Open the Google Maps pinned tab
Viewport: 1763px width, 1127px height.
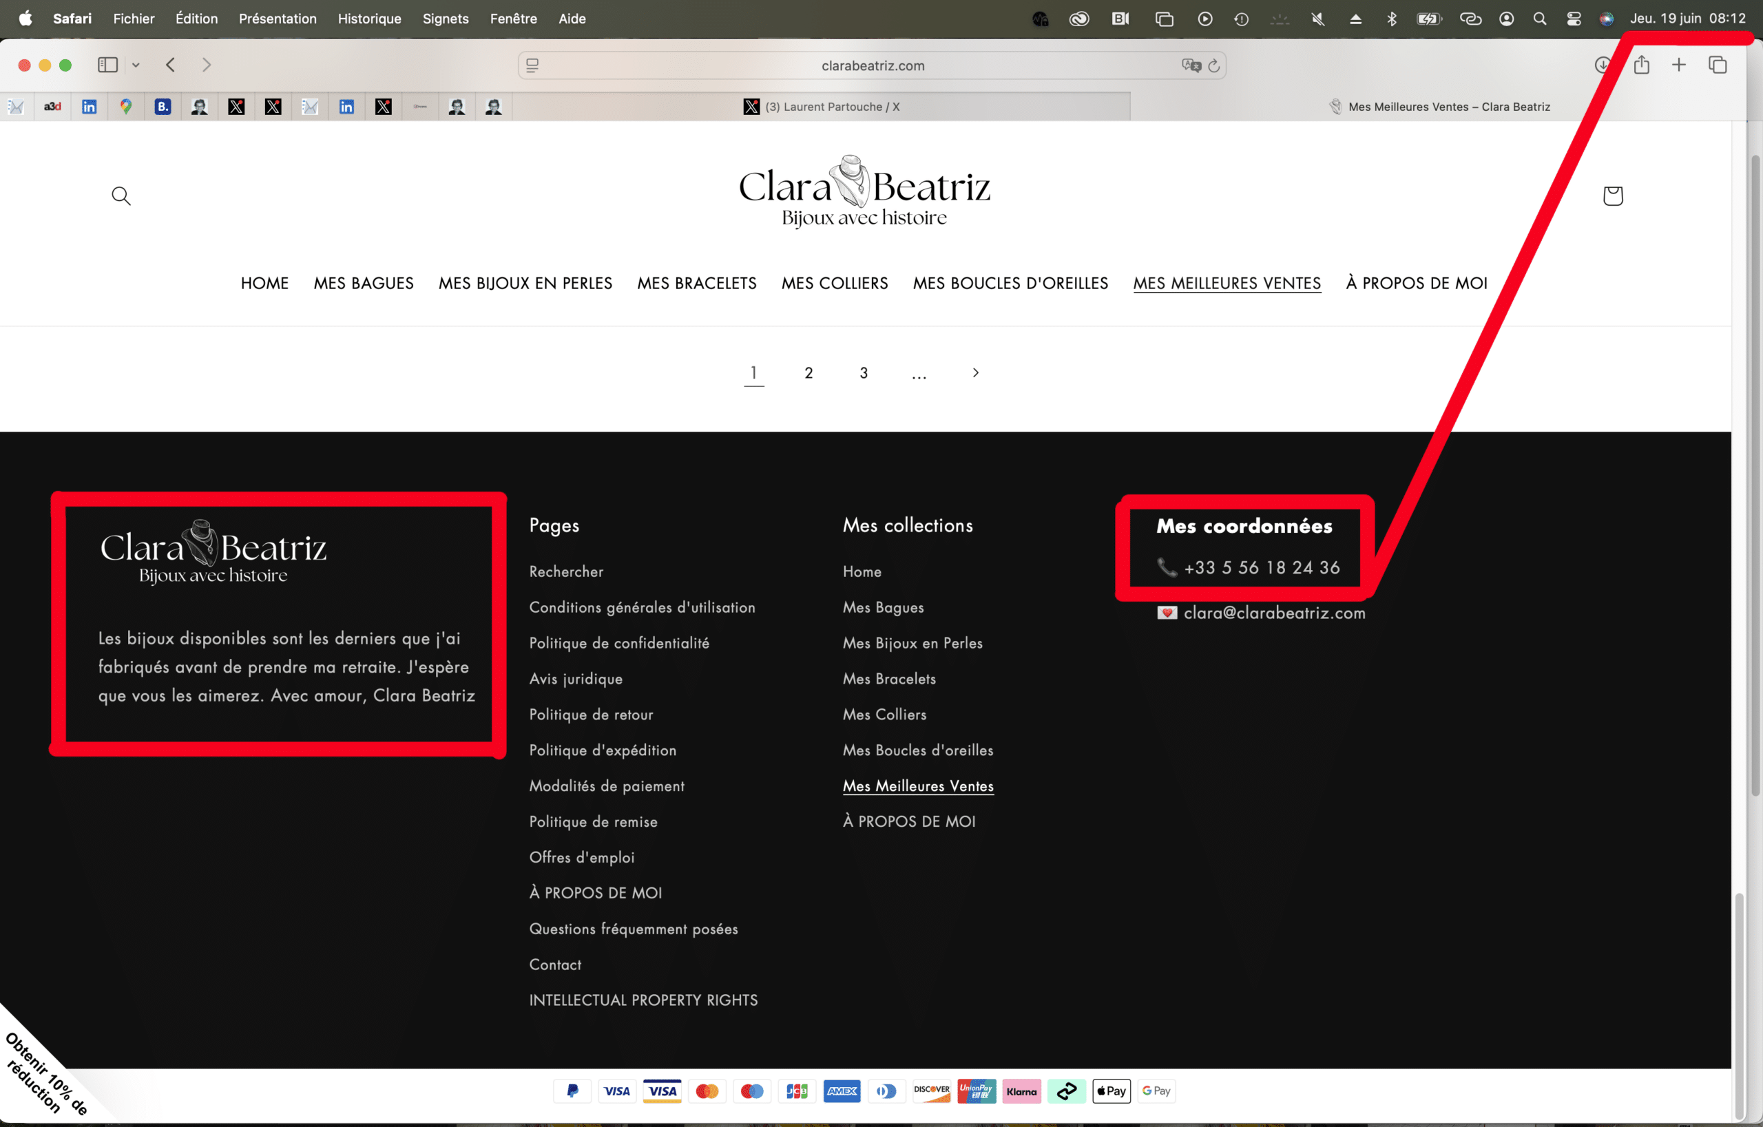pyautogui.click(x=126, y=107)
